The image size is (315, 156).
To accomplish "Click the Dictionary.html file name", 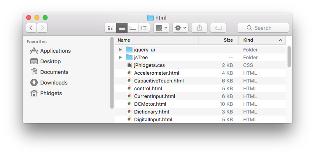I will tap(151, 111).
